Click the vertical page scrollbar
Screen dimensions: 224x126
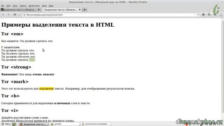223,67
